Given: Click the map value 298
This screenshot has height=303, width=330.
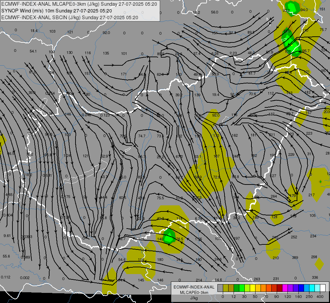Looking at the screenshot, I should coord(314,257).
